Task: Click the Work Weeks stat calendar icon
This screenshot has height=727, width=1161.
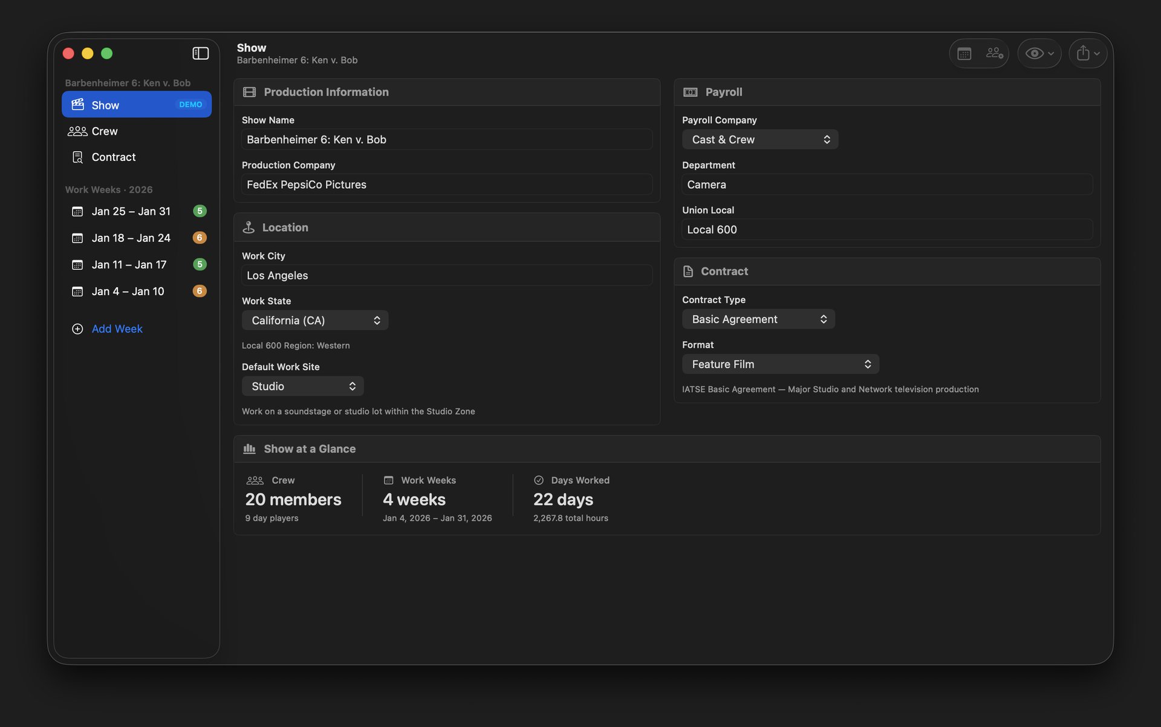Action: point(389,480)
